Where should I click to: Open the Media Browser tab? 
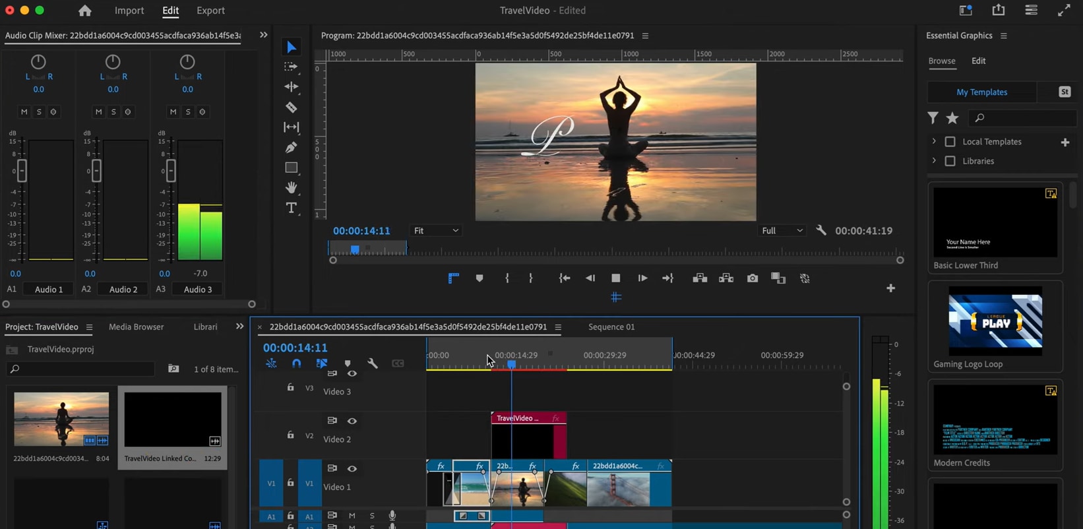136,327
